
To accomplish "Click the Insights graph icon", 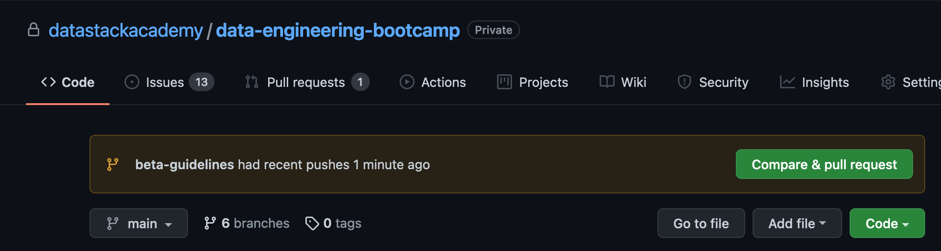I will click(788, 82).
